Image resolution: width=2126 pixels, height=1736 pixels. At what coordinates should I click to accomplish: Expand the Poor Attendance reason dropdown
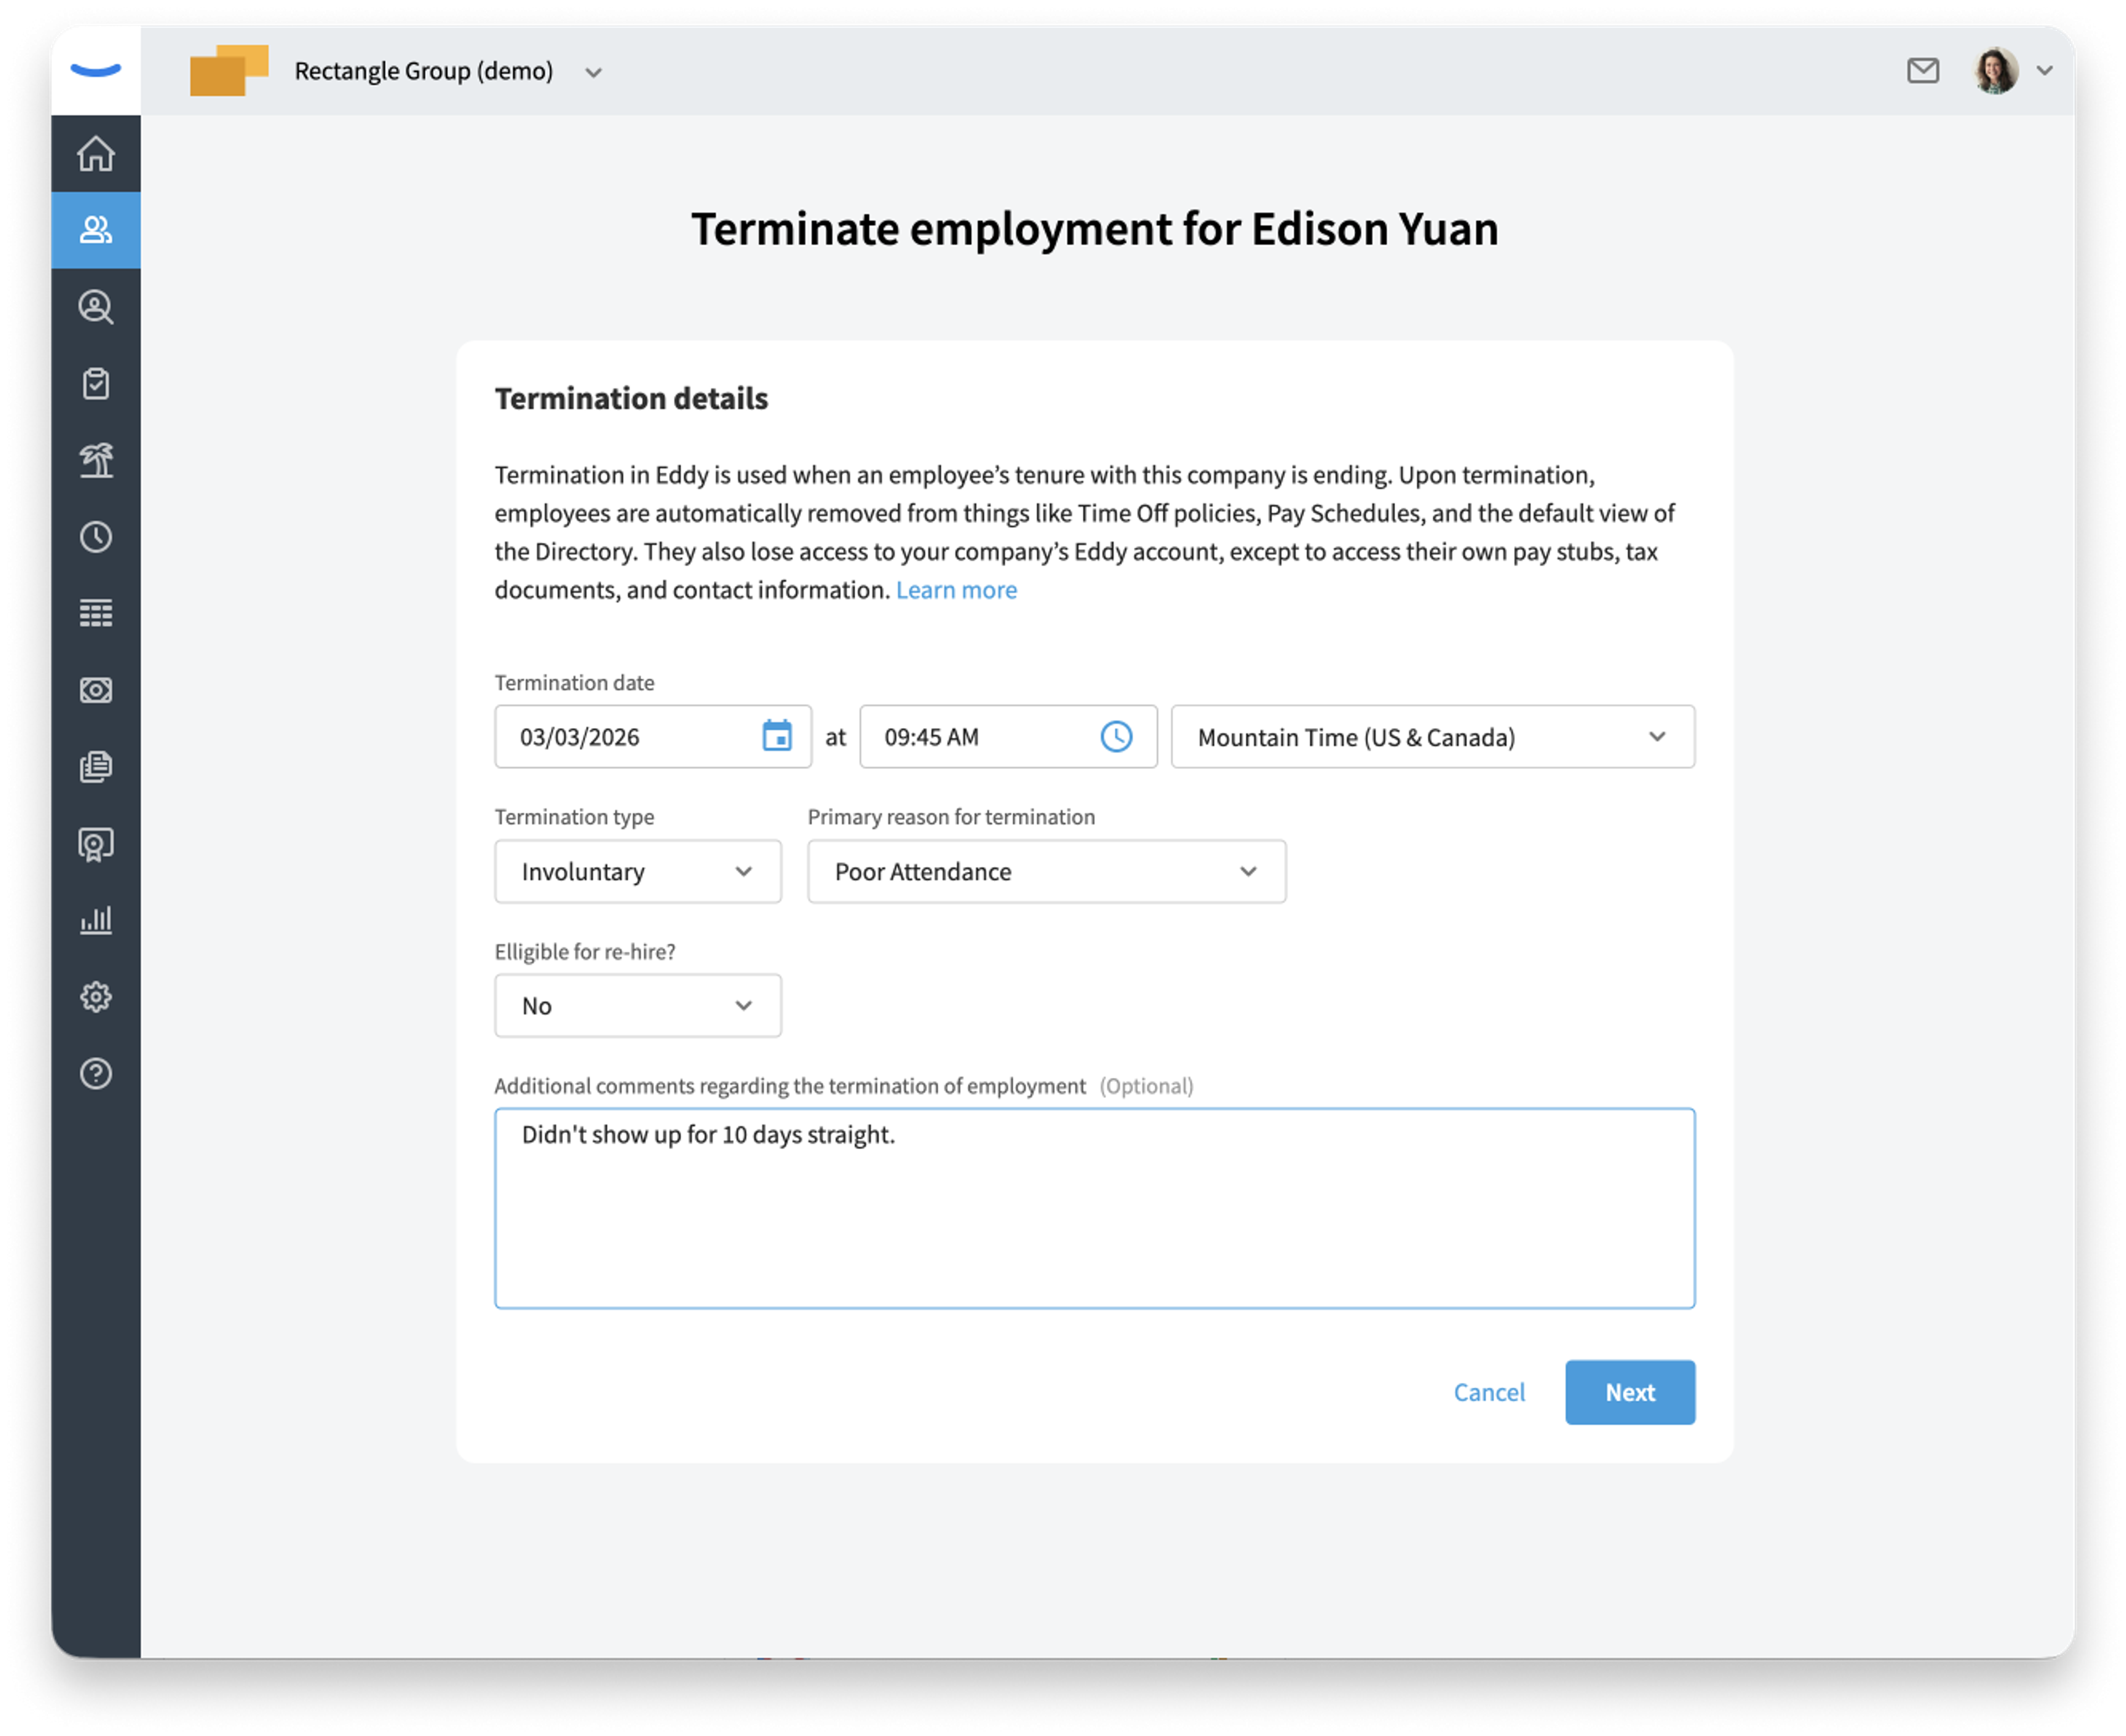click(1046, 871)
